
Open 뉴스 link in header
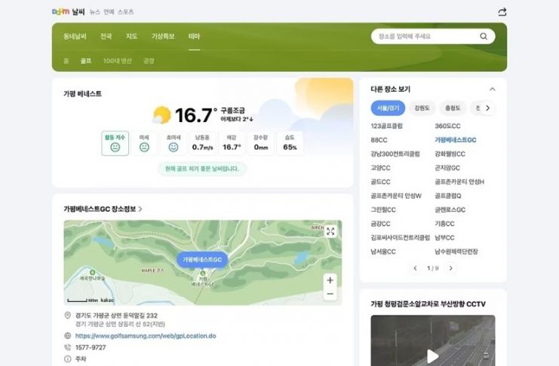(95, 12)
